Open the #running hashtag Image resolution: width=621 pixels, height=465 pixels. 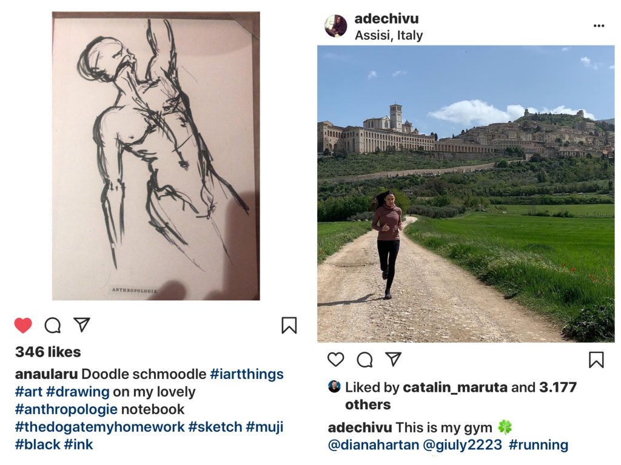click(538, 445)
